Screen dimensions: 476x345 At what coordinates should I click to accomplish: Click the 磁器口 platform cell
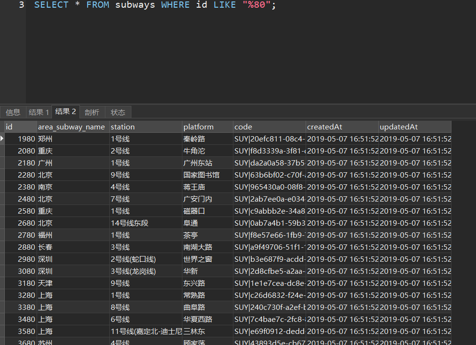pos(207,211)
